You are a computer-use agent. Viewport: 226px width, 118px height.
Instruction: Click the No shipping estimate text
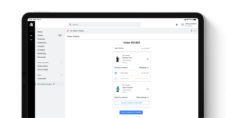pyautogui.click(x=142, y=78)
